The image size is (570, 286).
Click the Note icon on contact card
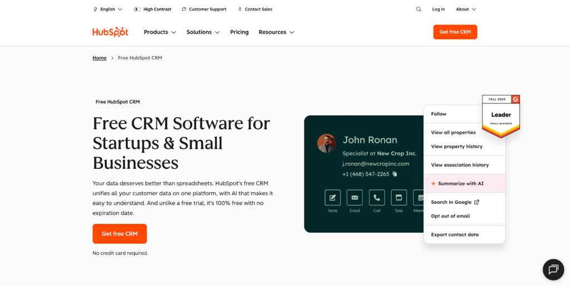(332, 198)
